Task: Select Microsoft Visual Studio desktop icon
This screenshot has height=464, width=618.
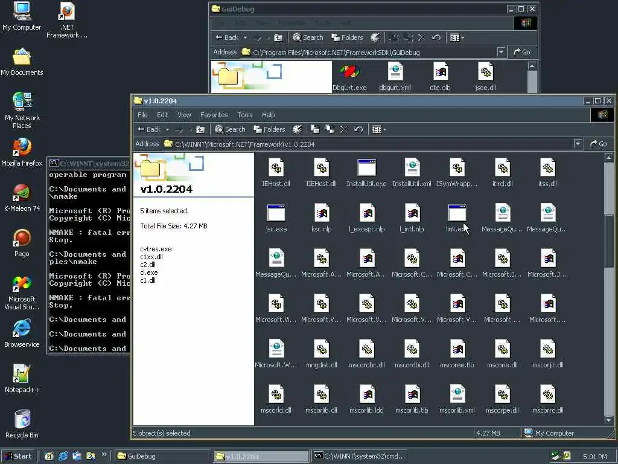Action: pyautogui.click(x=22, y=293)
